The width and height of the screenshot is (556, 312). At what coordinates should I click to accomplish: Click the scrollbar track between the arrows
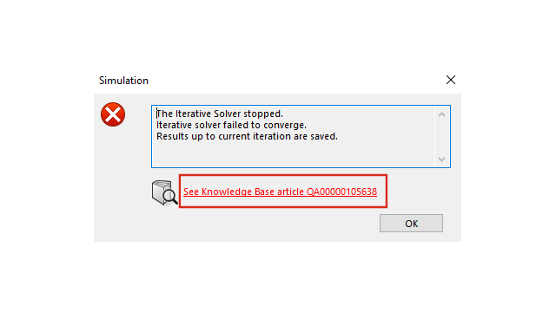441,137
